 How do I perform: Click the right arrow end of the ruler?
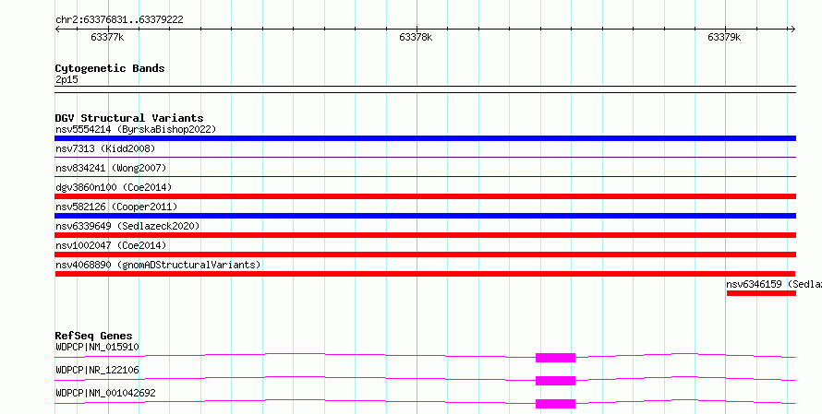click(792, 30)
